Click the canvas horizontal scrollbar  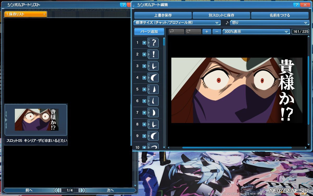point(237,148)
